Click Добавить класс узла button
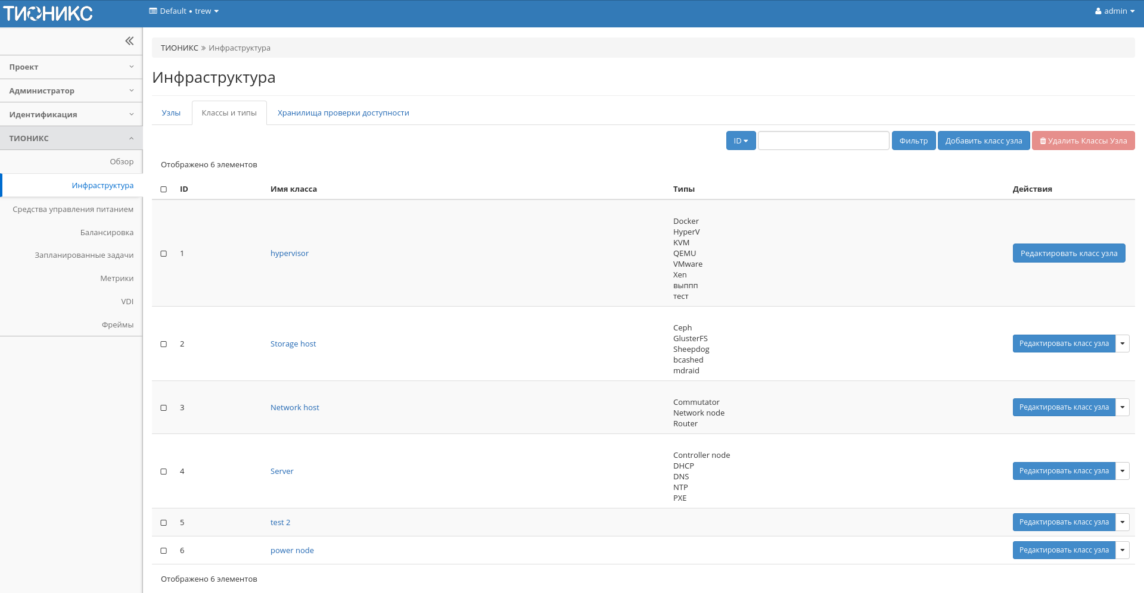This screenshot has width=1144, height=593. [x=983, y=141]
